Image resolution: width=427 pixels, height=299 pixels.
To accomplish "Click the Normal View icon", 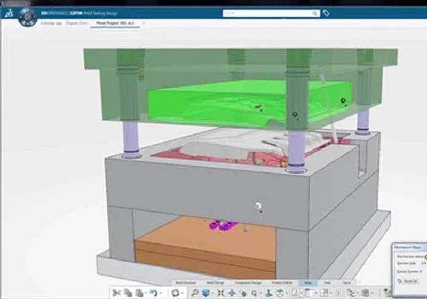I will [x=269, y=293].
